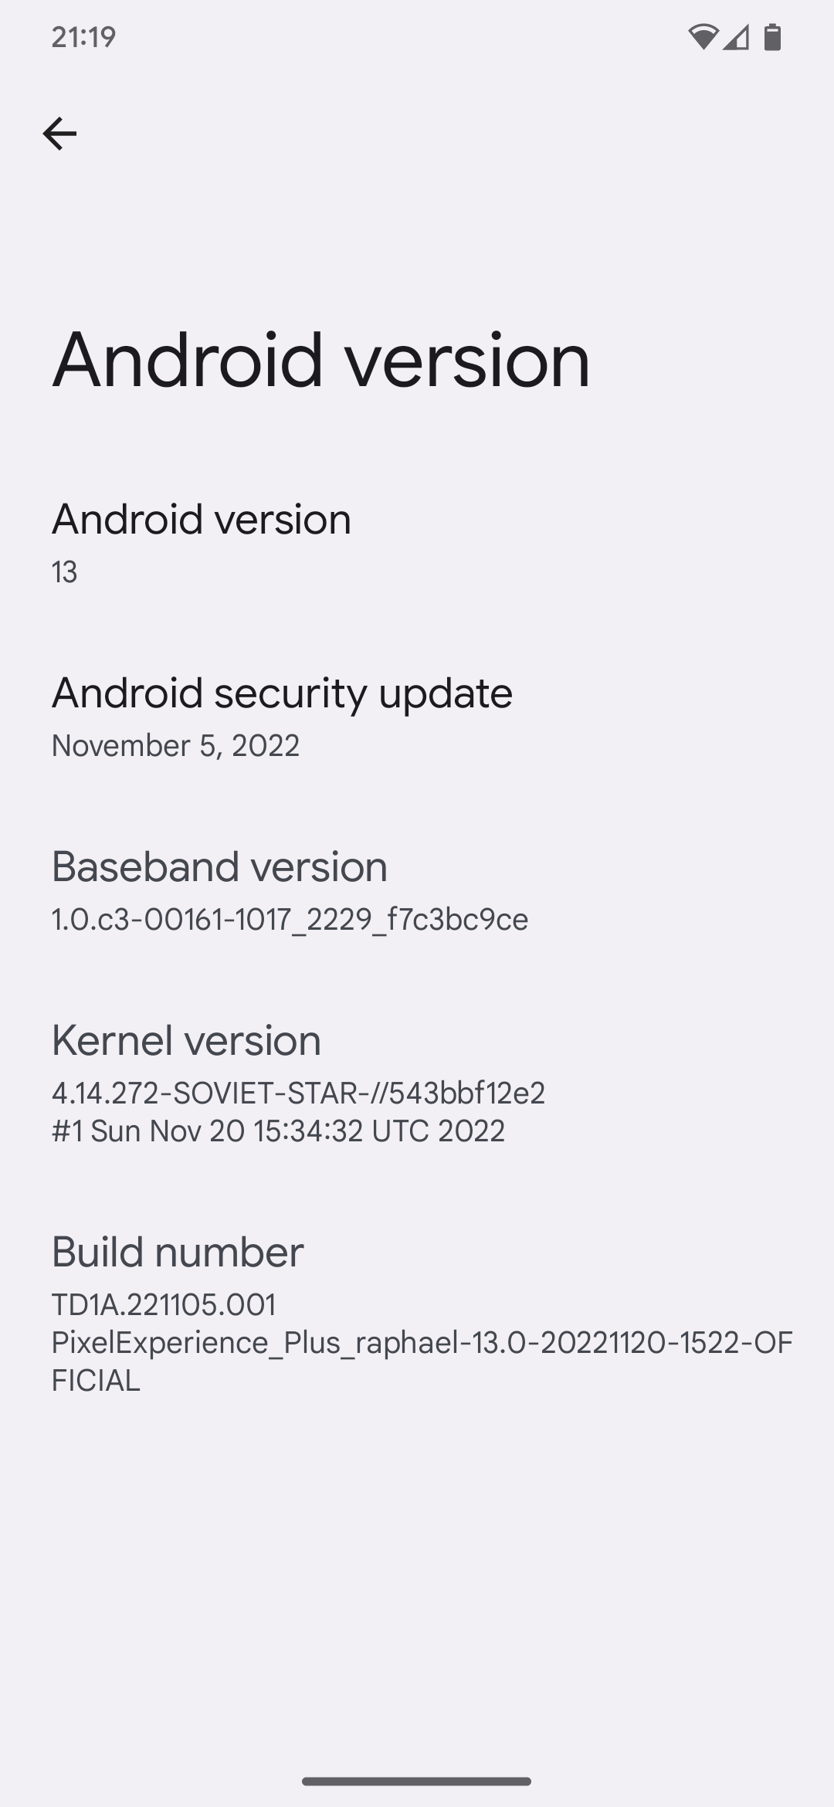Select the Kernel version heading

pyautogui.click(x=186, y=1040)
